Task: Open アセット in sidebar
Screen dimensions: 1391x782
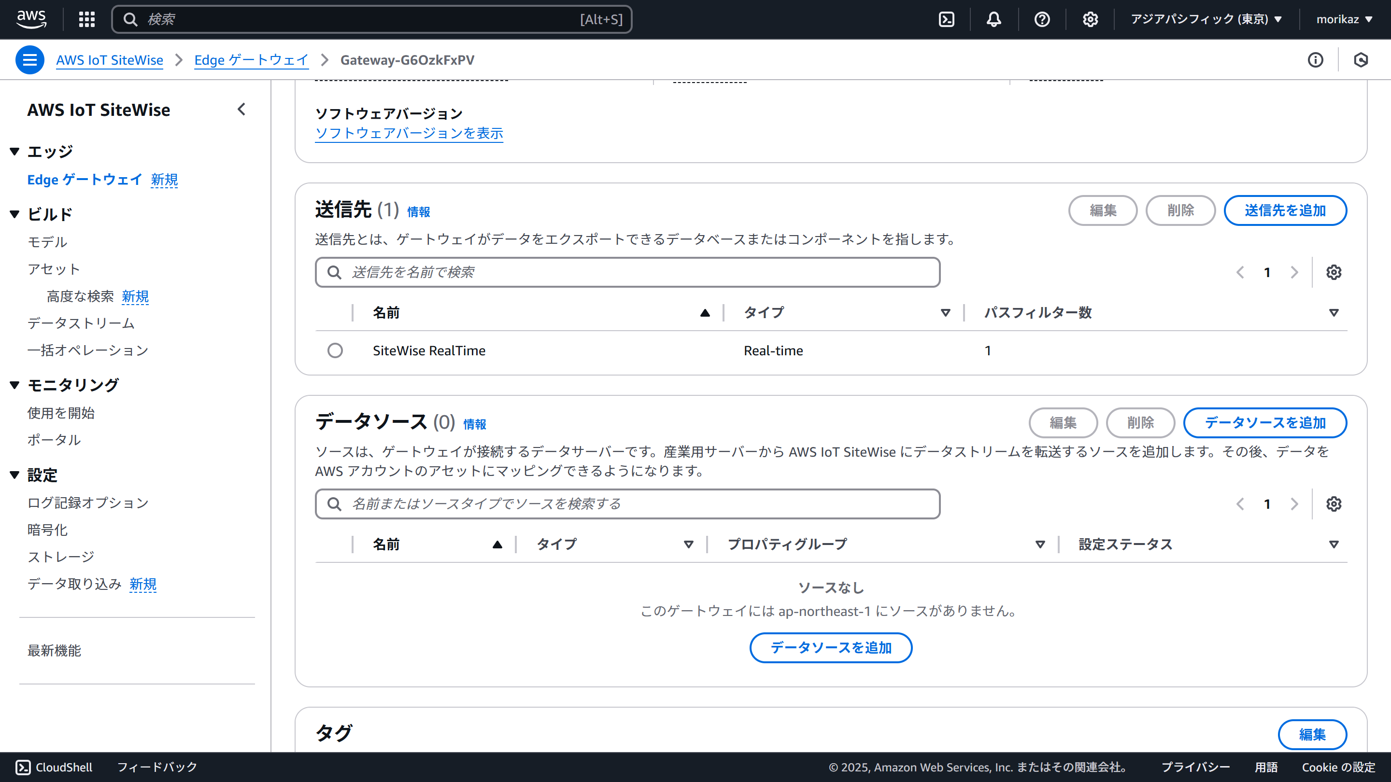Action: coord(54,269)
